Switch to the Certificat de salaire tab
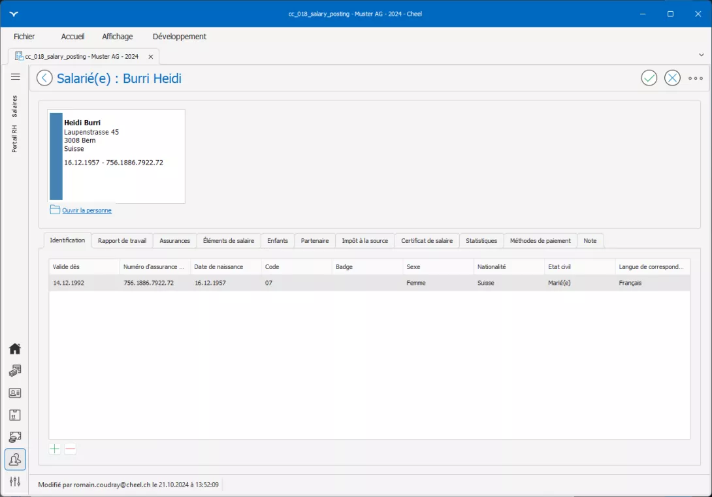This screenshot has height=497, width=712. (x=427, y=240)
